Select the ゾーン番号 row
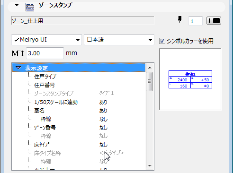This screenshot has height=173, width=233. click(79, 128)
